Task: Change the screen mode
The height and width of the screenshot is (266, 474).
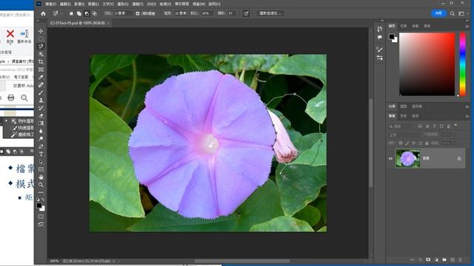Action: click(41, 225)
